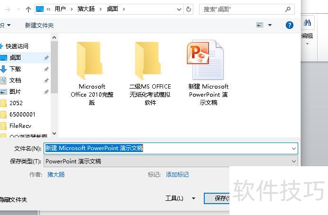Open the help question mark button
The width and height of the screenshot is (328, 215).
pyautogui.click(x=290, y=25)
